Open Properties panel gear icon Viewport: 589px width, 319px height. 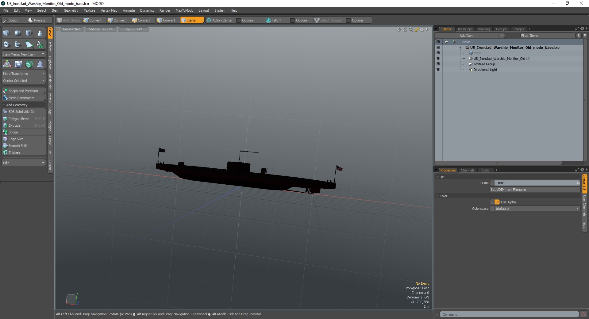click(x=582, y=170)
